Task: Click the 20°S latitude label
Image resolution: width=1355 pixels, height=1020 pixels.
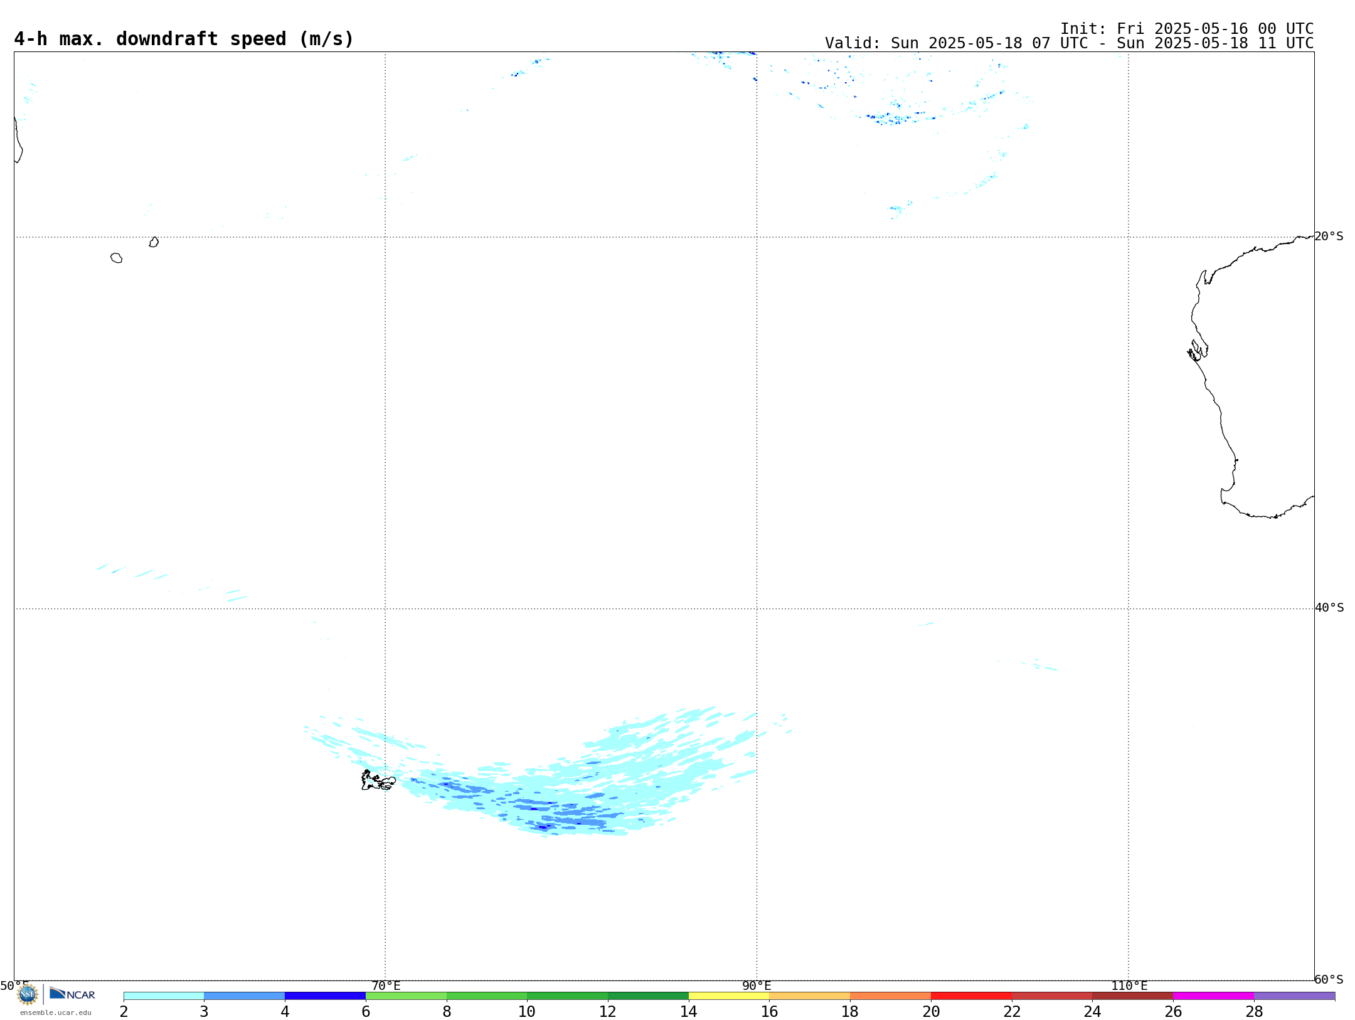Action: point(1329,236)
